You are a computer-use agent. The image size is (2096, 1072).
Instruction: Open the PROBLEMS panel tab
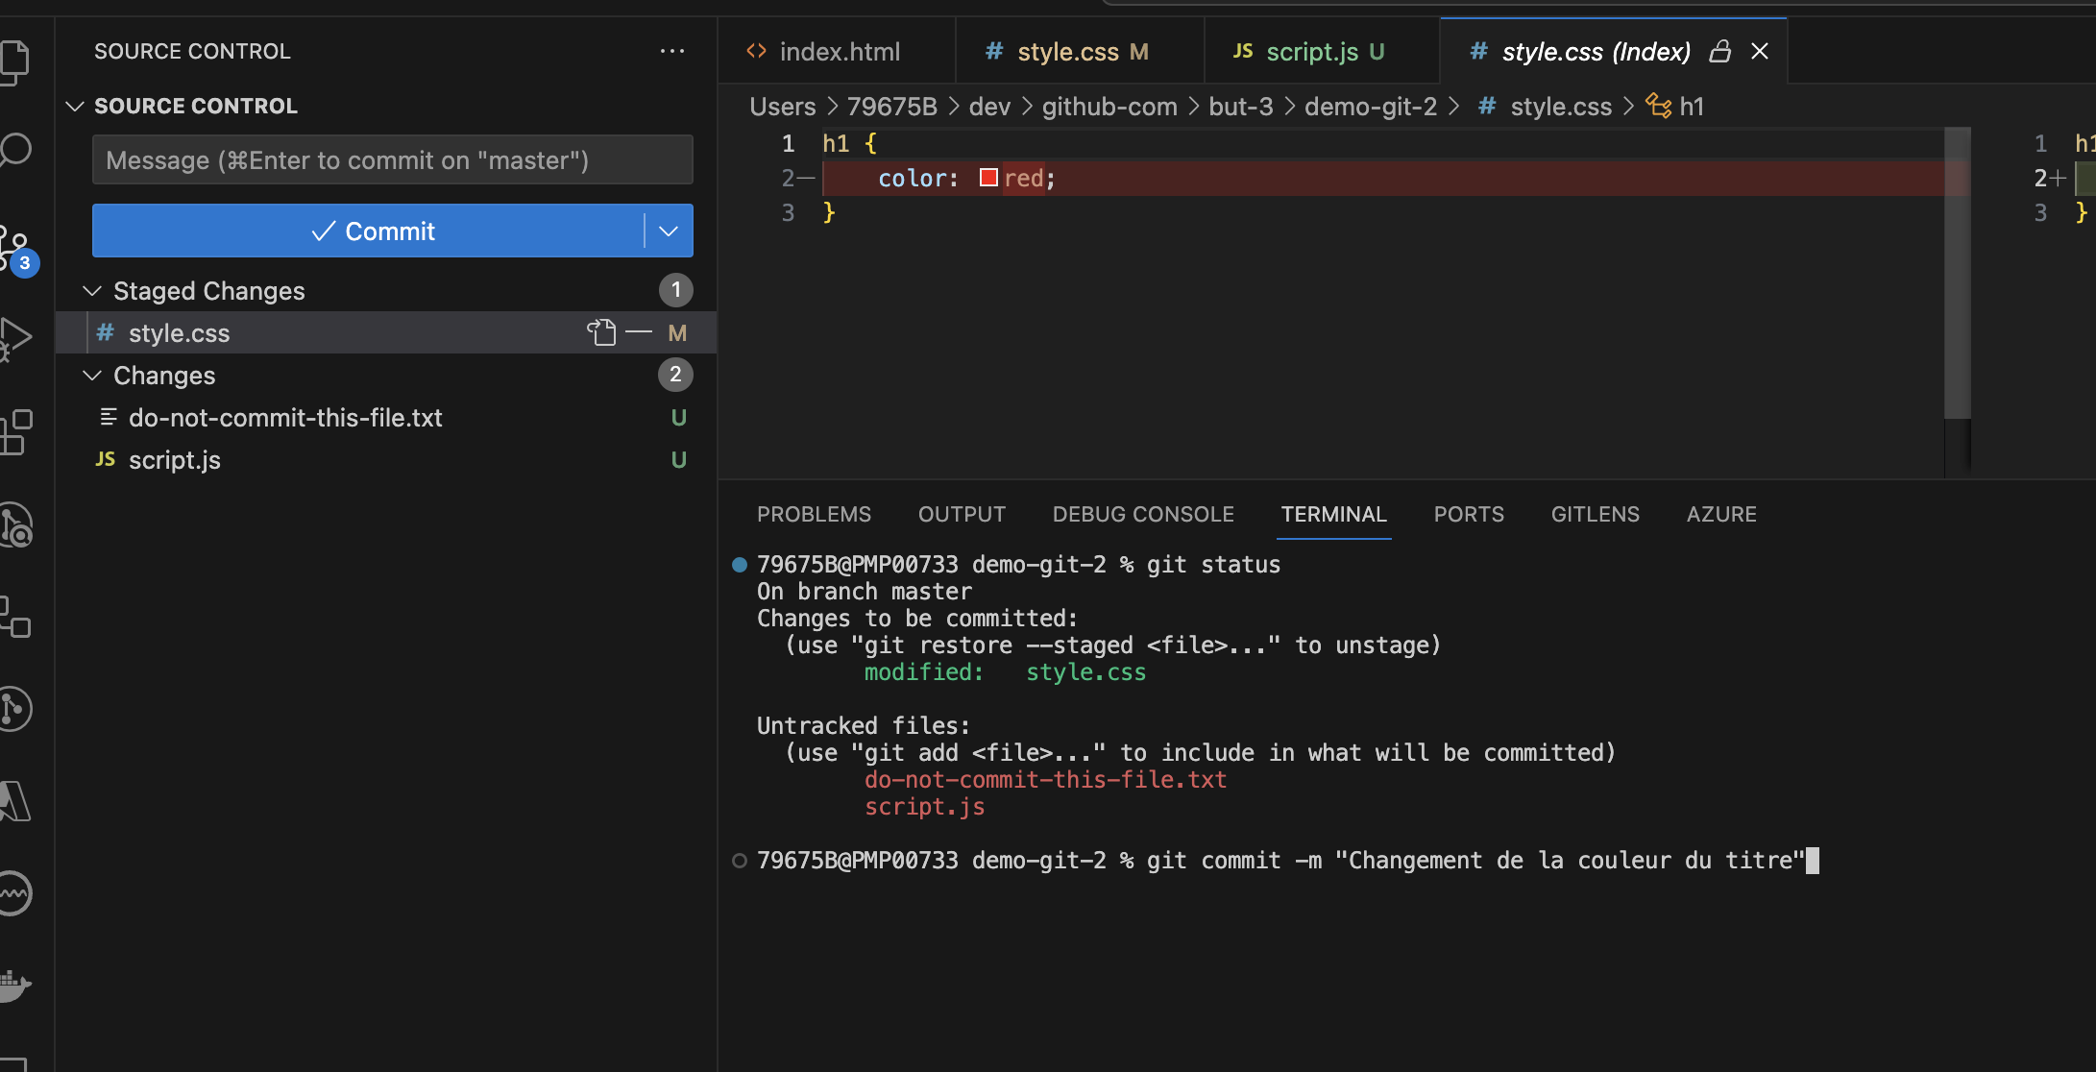coord(814,514)
